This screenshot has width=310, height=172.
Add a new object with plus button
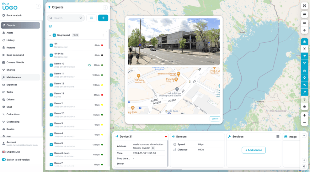coord(103,18)
